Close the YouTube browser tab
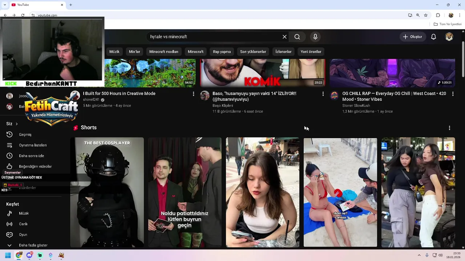The image size is (465, 261). click(x=62, y=5)
